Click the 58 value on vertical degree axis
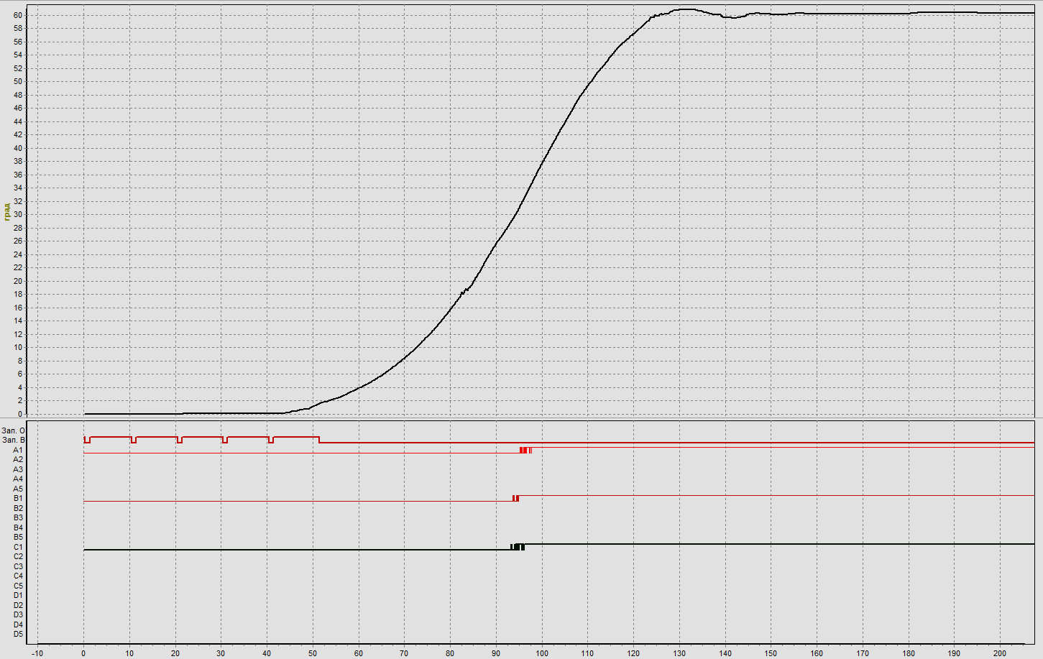This screenshot has width=1043, height=659. (18, 28)
